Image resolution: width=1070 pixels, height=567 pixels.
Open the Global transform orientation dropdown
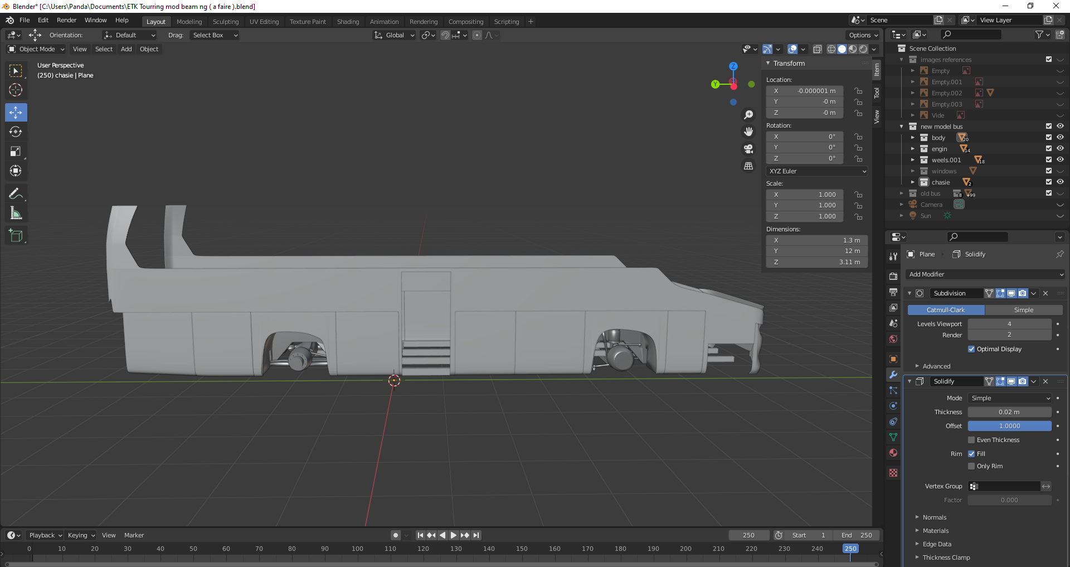(x=394, y=35)
